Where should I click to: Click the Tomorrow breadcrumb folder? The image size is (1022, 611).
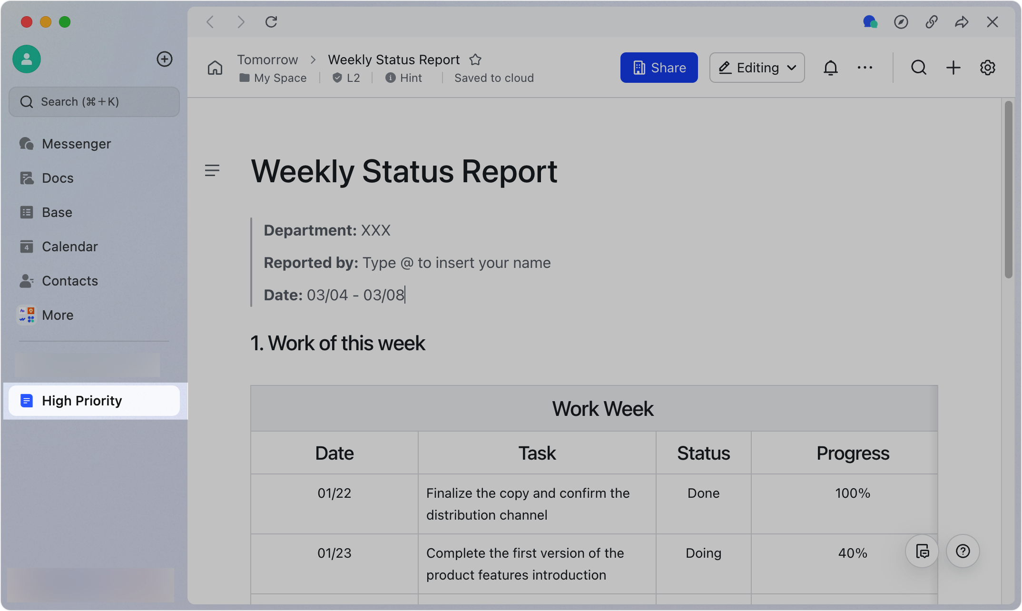click(x=267, y=60)
